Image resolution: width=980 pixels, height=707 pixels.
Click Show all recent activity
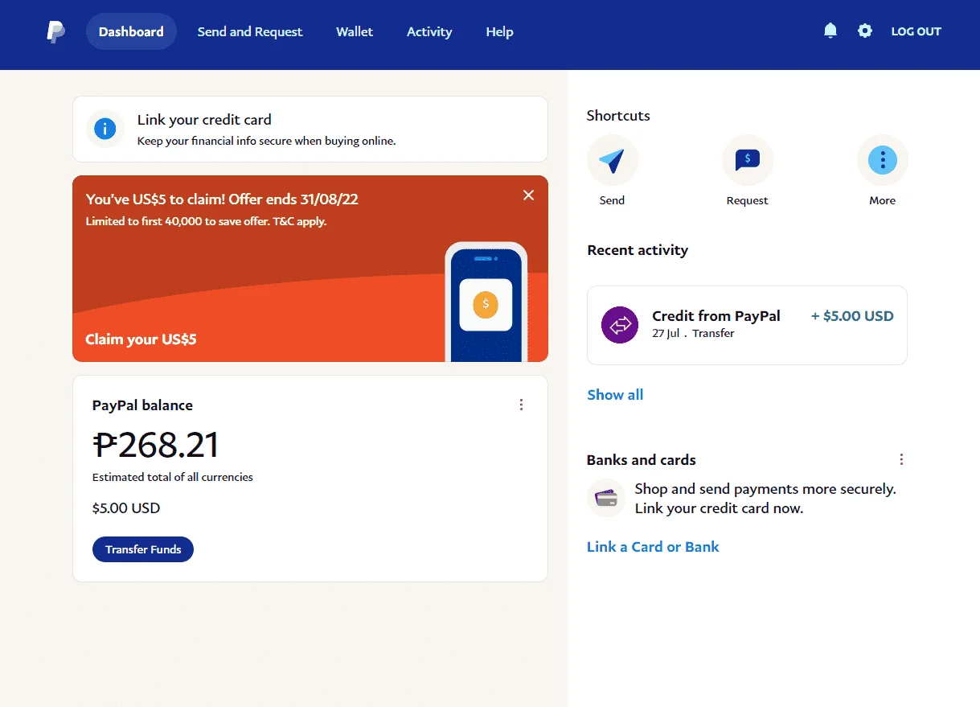(x=615, y=394)
